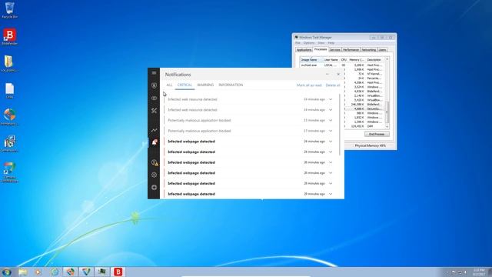The width and height of the screenshot is (492, 277).
Task: Open the Tools wrench icon in Bitdefender sidebar
Action: [x=154, y=111]
